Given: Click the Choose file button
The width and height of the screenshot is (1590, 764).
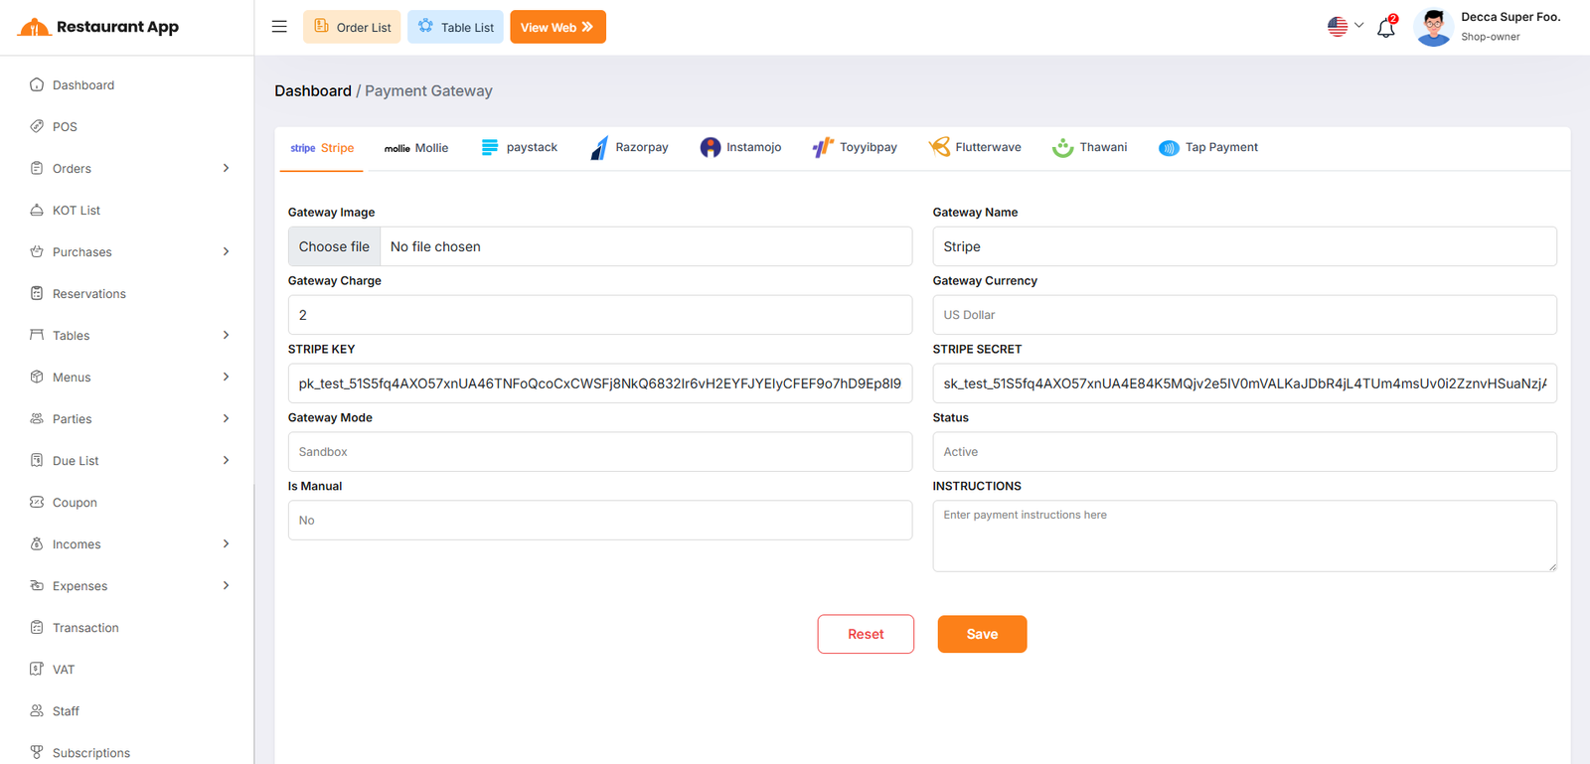Looking at the screenshot, I should tap(334, 247).
